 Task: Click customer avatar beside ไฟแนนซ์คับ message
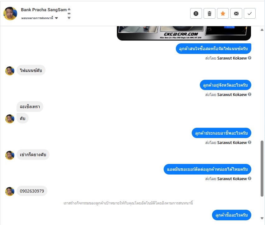coord(10,71)
